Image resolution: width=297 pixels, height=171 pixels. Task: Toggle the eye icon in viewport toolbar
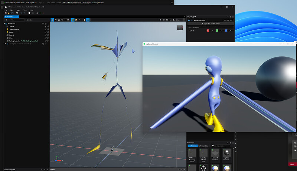click(x=79, y=20)
